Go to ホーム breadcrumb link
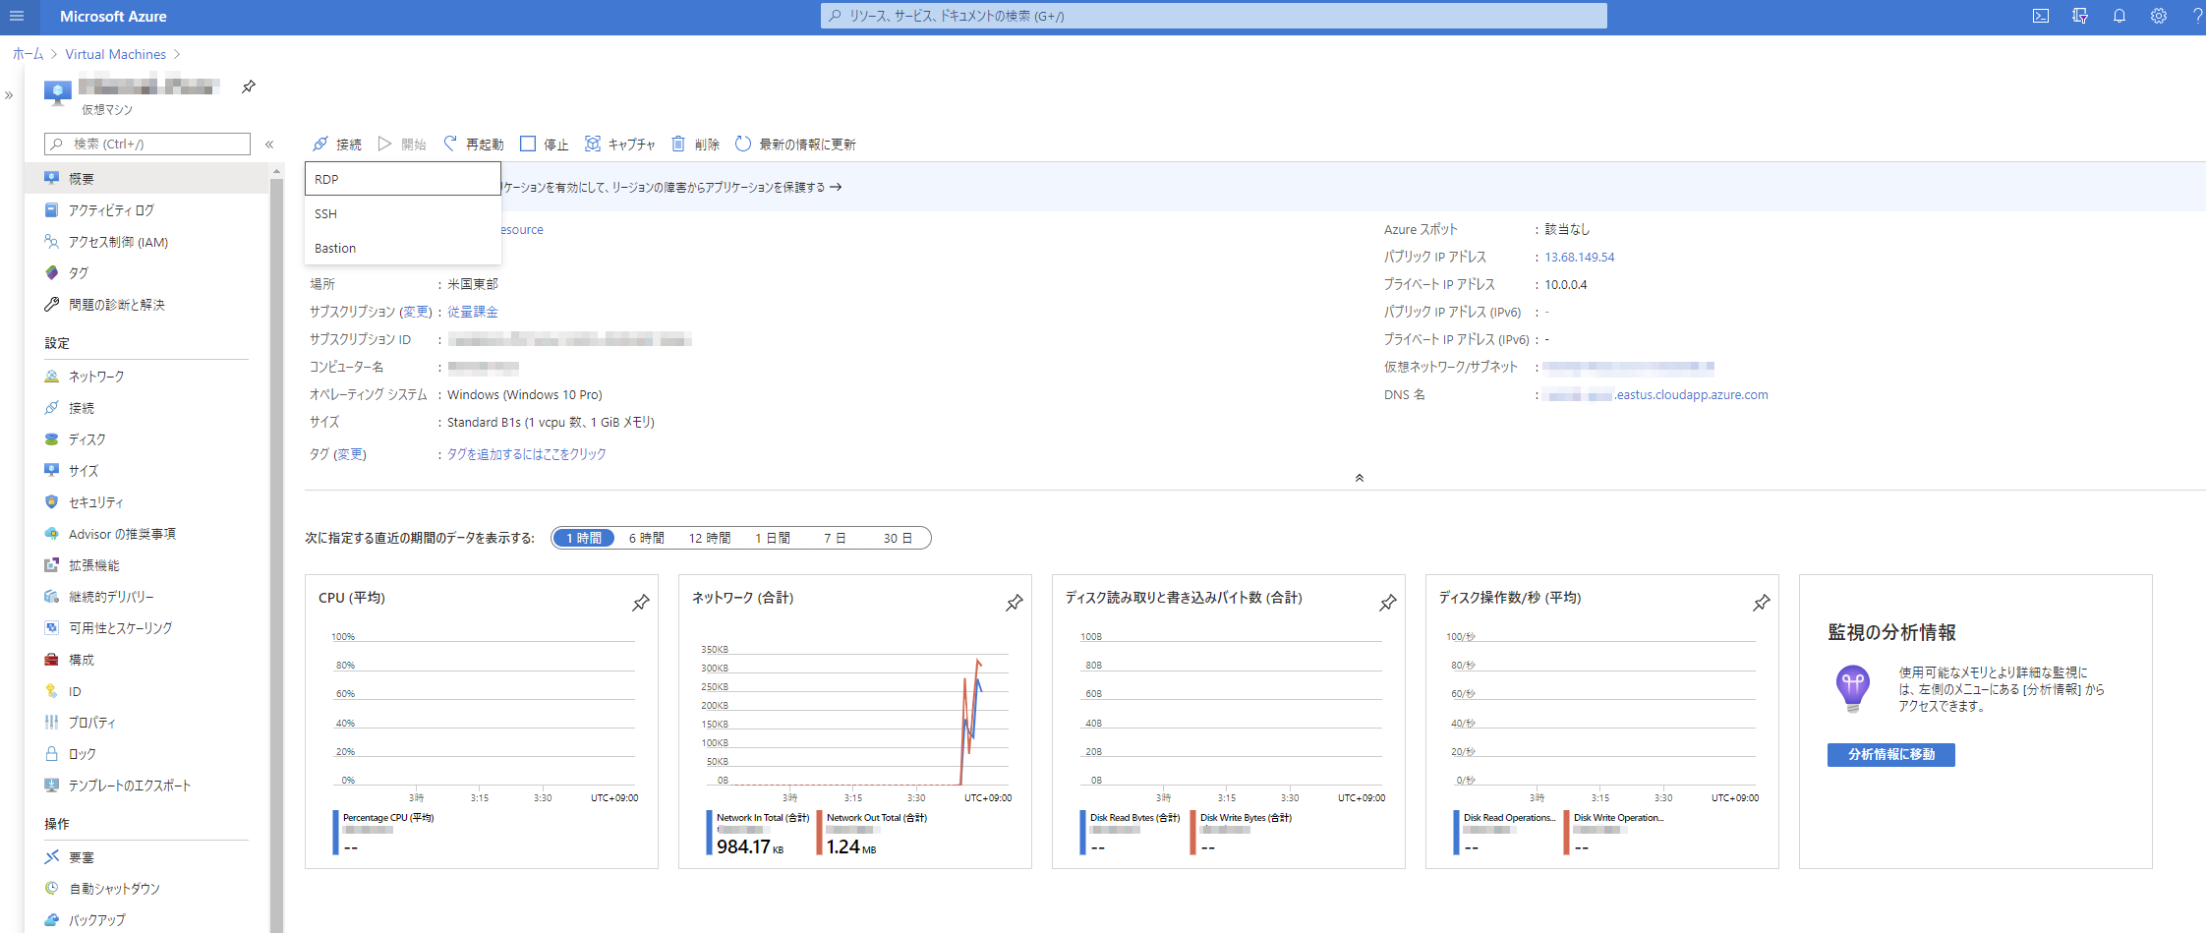2206x933 pixels. click(x=29, y=54)
